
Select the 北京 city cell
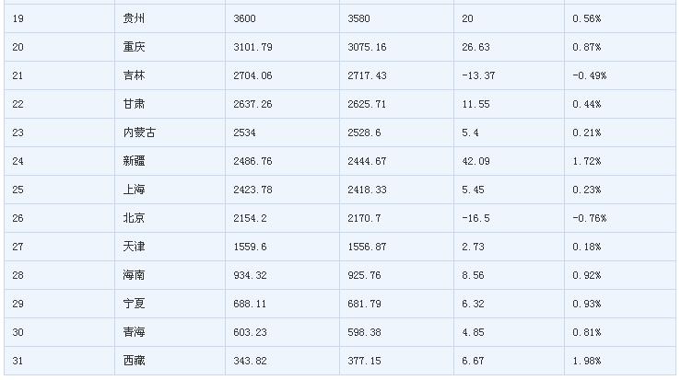coord(134,218)
